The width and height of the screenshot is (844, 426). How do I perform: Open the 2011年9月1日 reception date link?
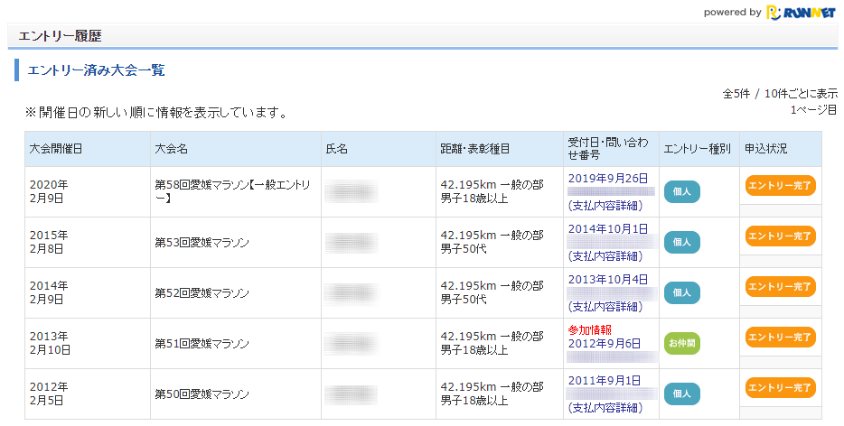pyautogui.click(x=605, y=381)
